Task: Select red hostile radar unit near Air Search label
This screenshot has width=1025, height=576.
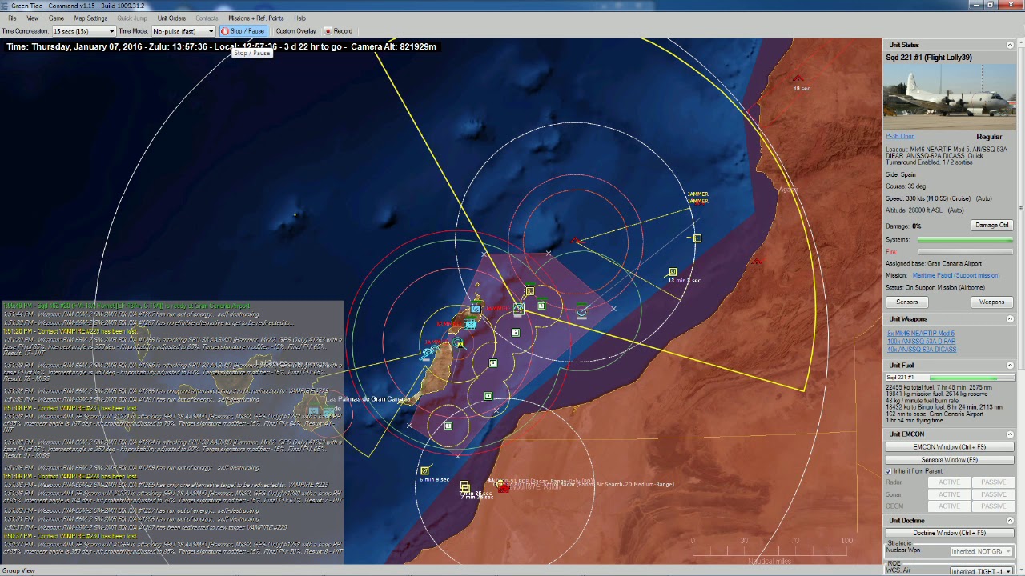Action: tap(502, 486)
